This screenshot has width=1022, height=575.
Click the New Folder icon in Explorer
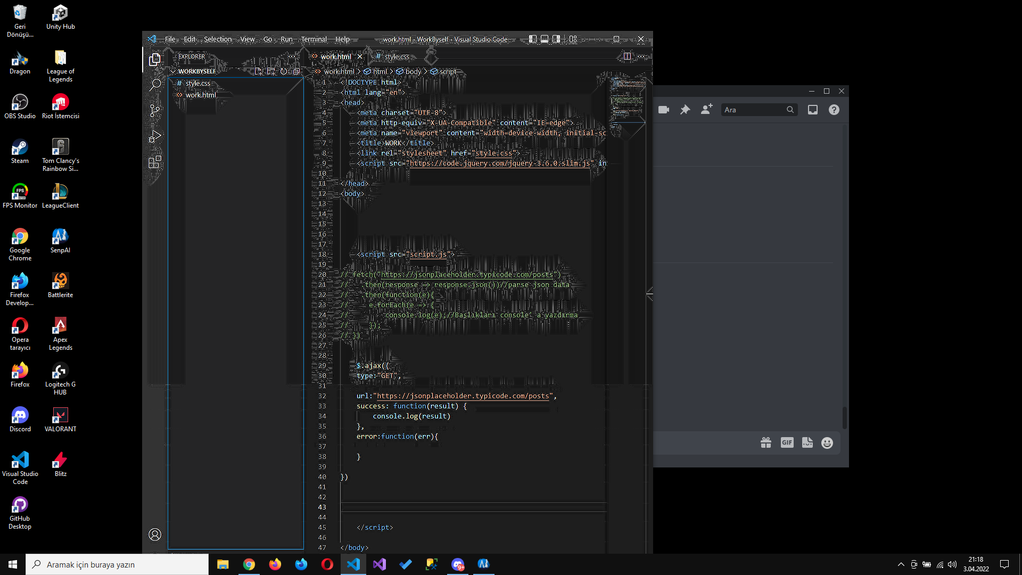(x=271, y=71)
